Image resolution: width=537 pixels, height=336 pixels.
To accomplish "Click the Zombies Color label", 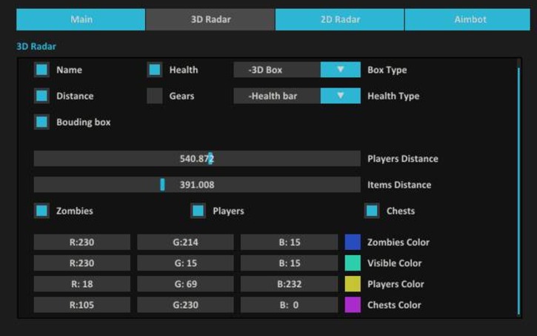I will pyautogui.click(x=398, y=243).
